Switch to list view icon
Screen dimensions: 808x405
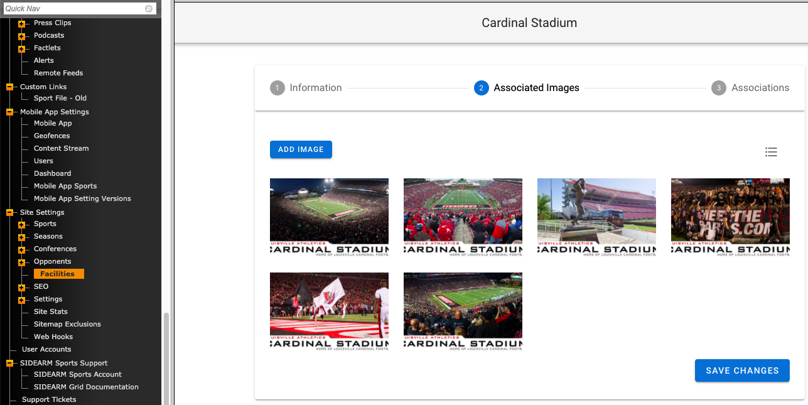771,152
